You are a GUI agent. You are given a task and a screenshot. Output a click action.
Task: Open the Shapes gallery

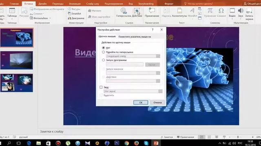(x=74, y=9)
